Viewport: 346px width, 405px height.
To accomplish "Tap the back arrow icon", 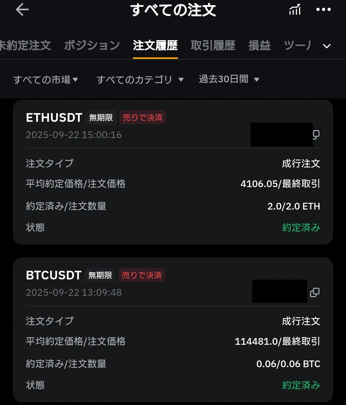I will click(x=22, y=10).
